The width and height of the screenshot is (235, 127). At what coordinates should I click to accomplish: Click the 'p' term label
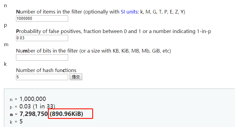[5, 25]
